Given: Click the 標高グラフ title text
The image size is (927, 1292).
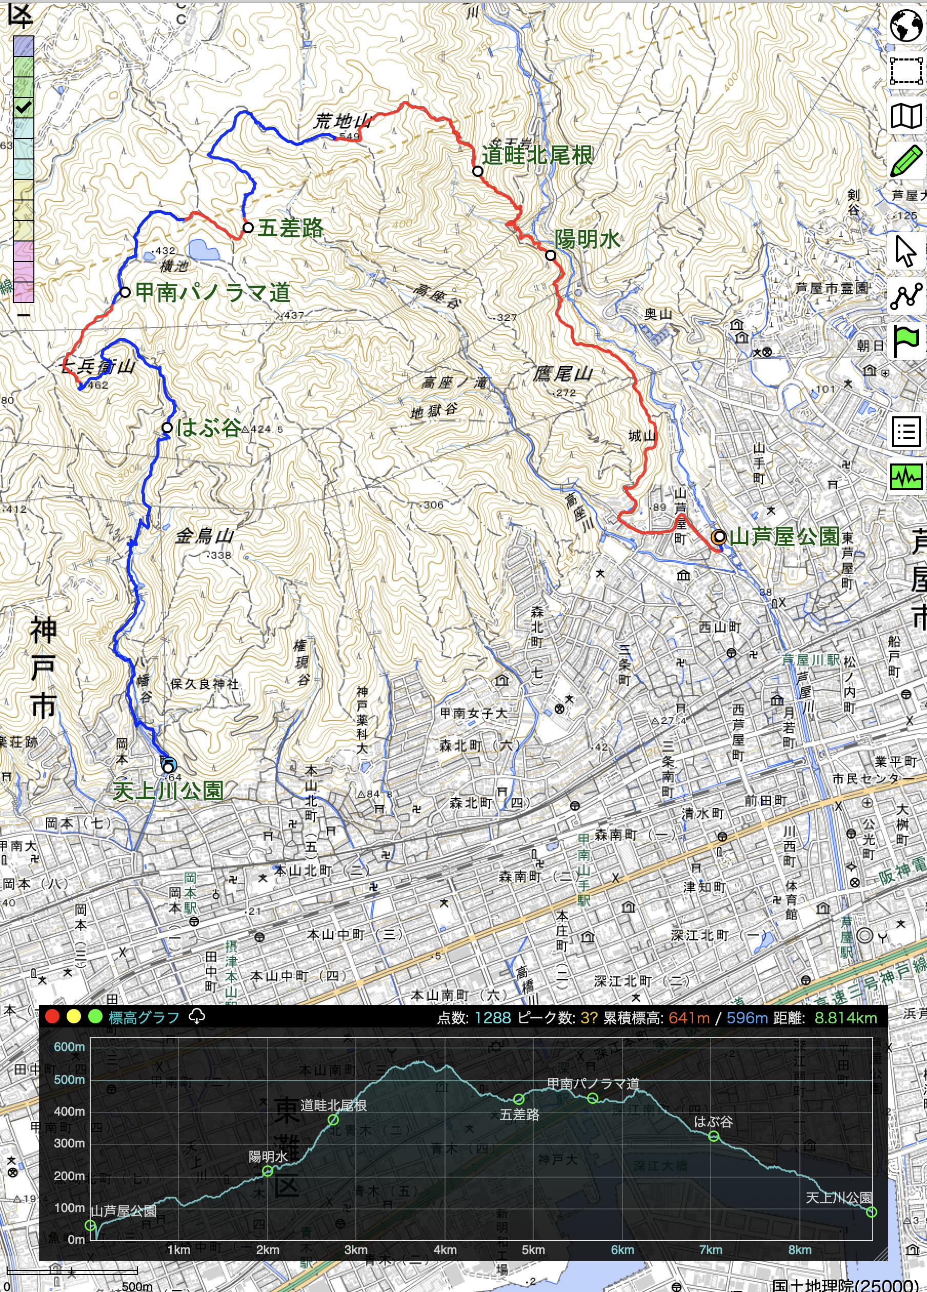Looking at the screenshot, I should pos(144,1017).
